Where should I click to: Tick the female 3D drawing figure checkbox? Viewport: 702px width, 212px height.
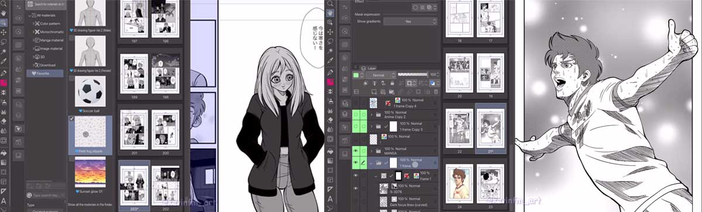pyautogui.click(x=71, y=38)
